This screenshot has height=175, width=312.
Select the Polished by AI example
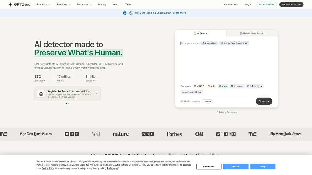point(255,86)
